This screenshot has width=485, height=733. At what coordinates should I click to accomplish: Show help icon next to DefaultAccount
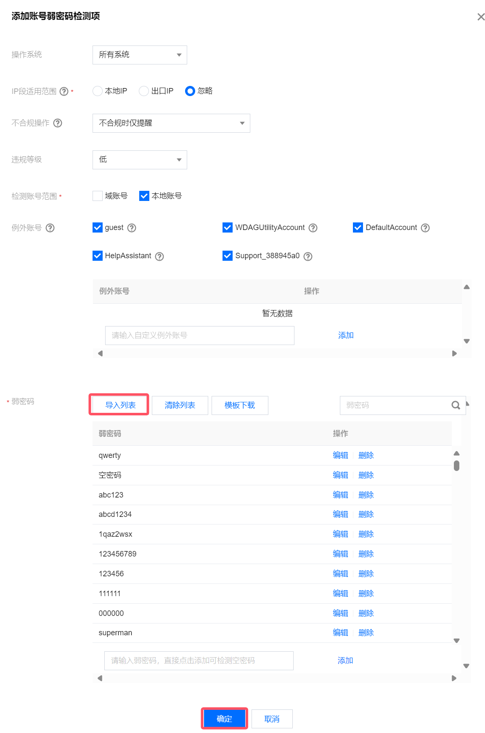point(425,228)
